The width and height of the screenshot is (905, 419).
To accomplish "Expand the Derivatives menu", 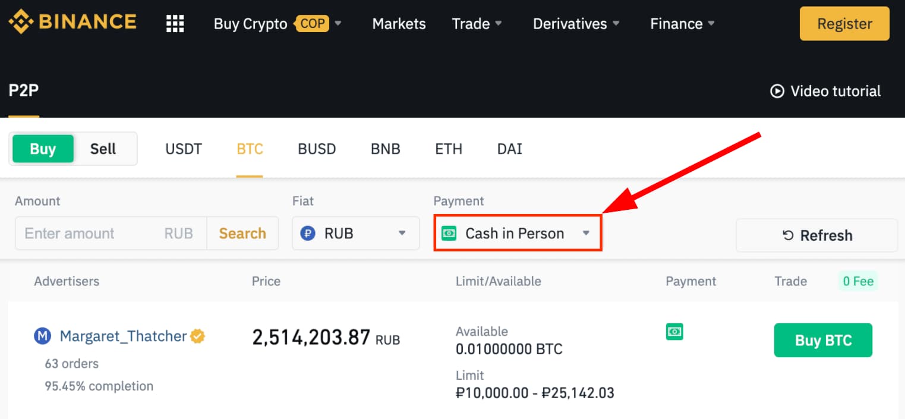I will (x=576, y=24).
